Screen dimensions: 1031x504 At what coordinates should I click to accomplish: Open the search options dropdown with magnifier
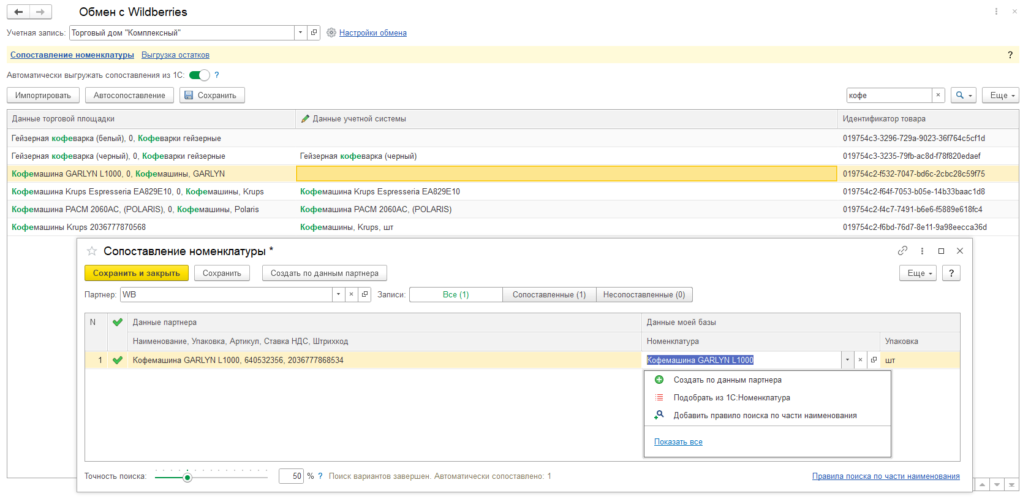(x=964, y=95)
